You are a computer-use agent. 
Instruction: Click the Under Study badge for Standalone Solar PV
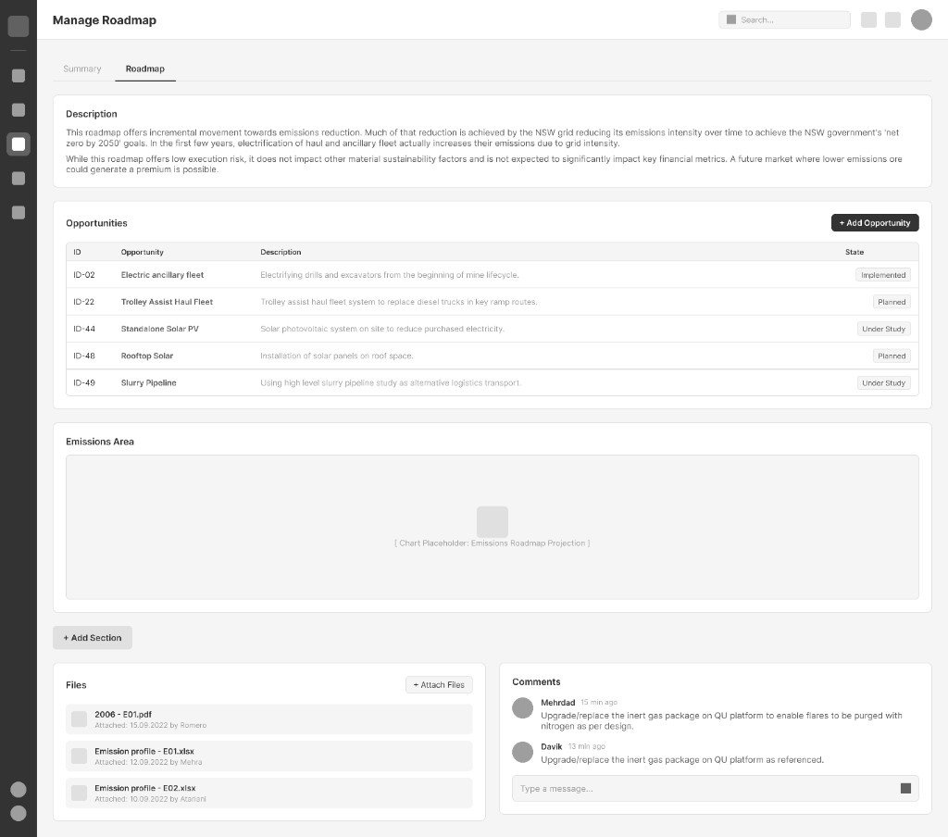(884, 329)
